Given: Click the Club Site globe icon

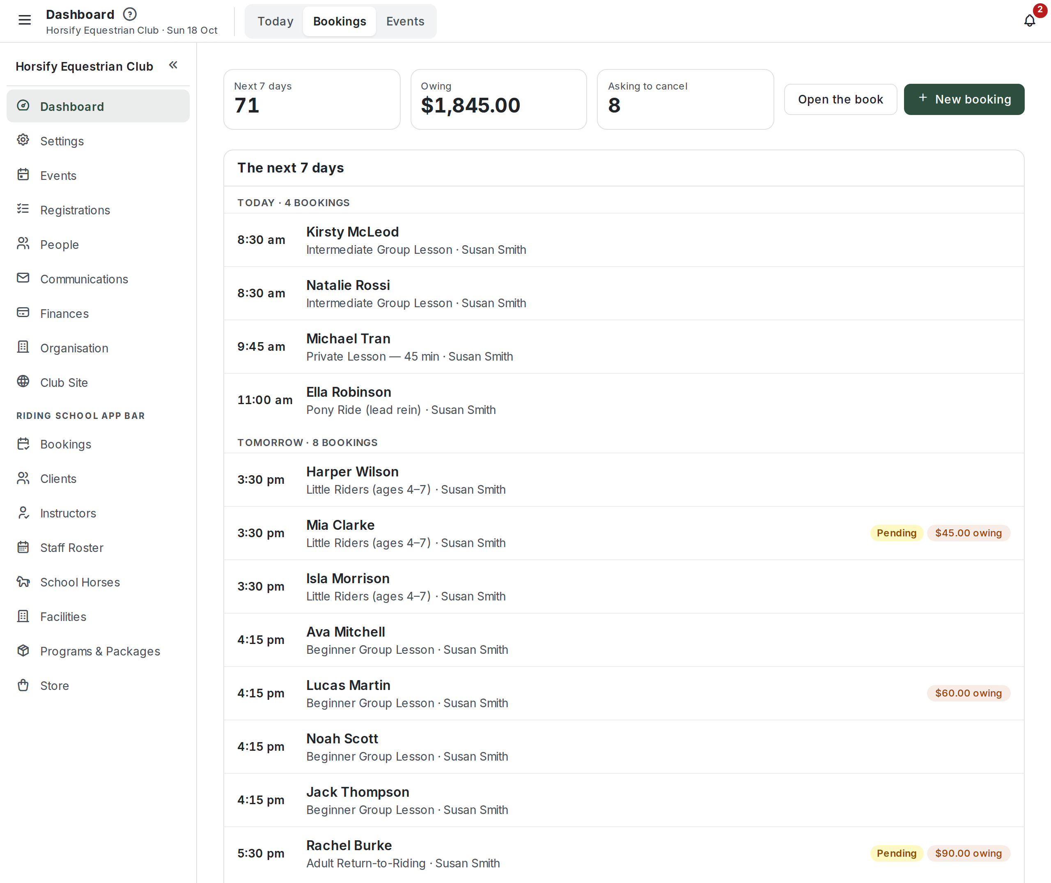Looking at the screenshot, I should (23, 382).
